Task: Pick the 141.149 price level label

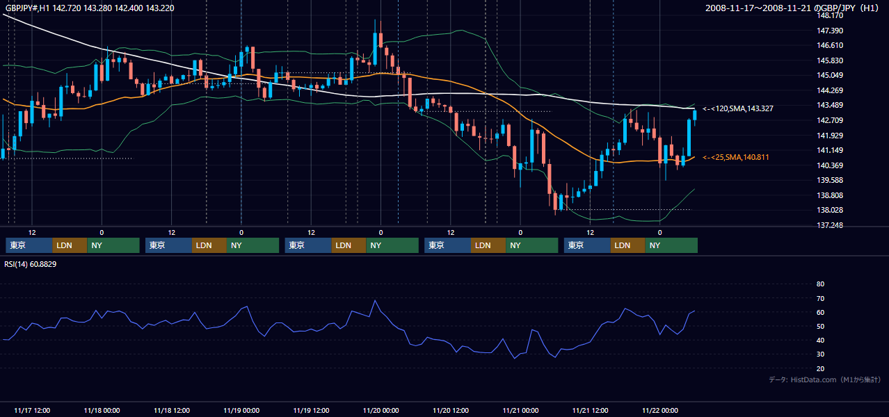Action: click(830, 150)
